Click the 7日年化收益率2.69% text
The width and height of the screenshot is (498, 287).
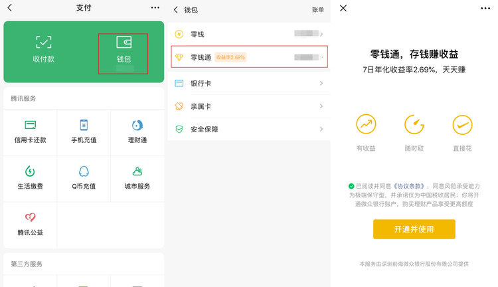pos(400,70)
